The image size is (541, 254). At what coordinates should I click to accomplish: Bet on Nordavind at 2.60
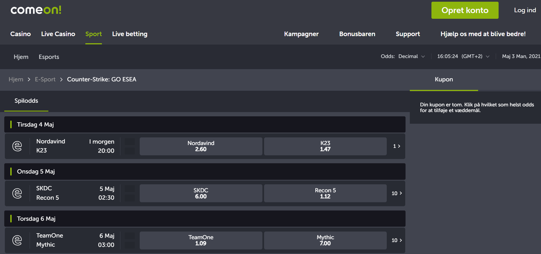201,146
